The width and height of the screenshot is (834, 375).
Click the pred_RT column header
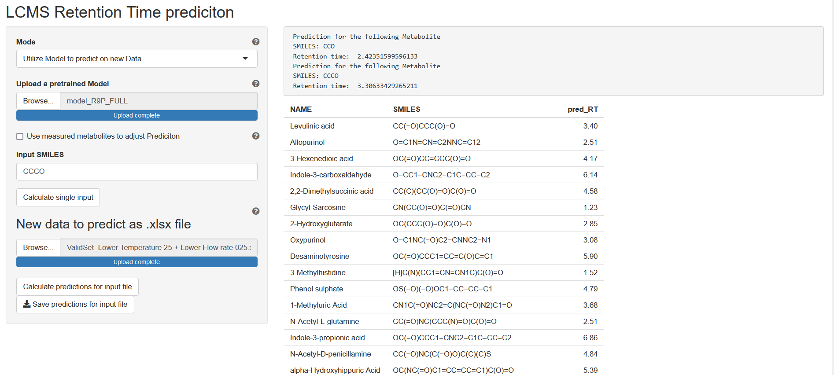[583, 109]
